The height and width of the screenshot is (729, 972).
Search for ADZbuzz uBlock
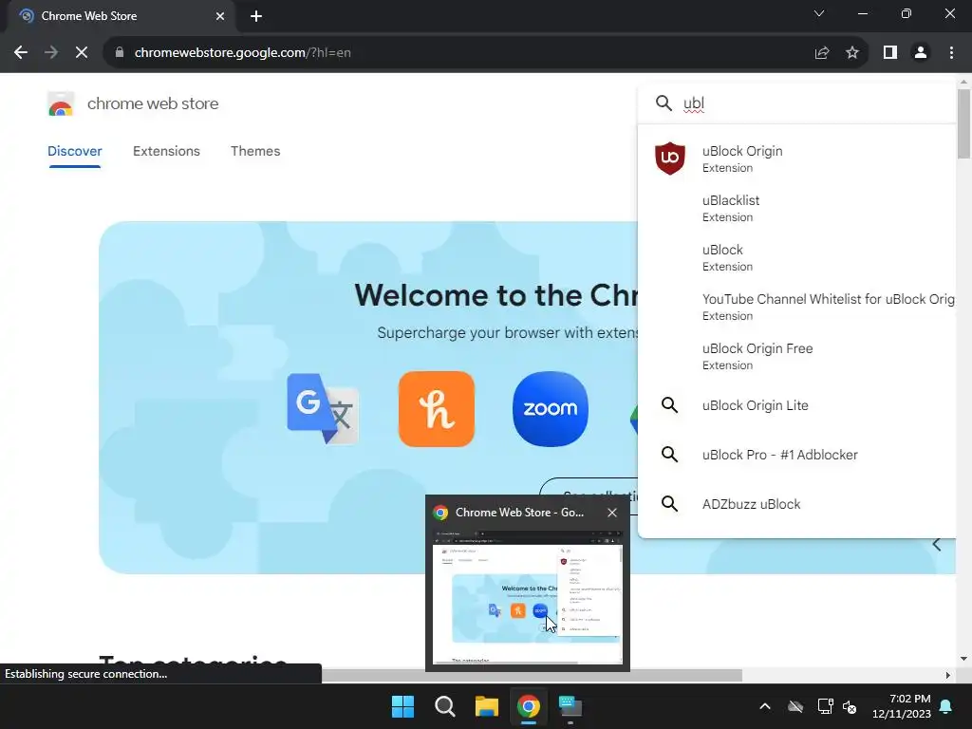797,504
